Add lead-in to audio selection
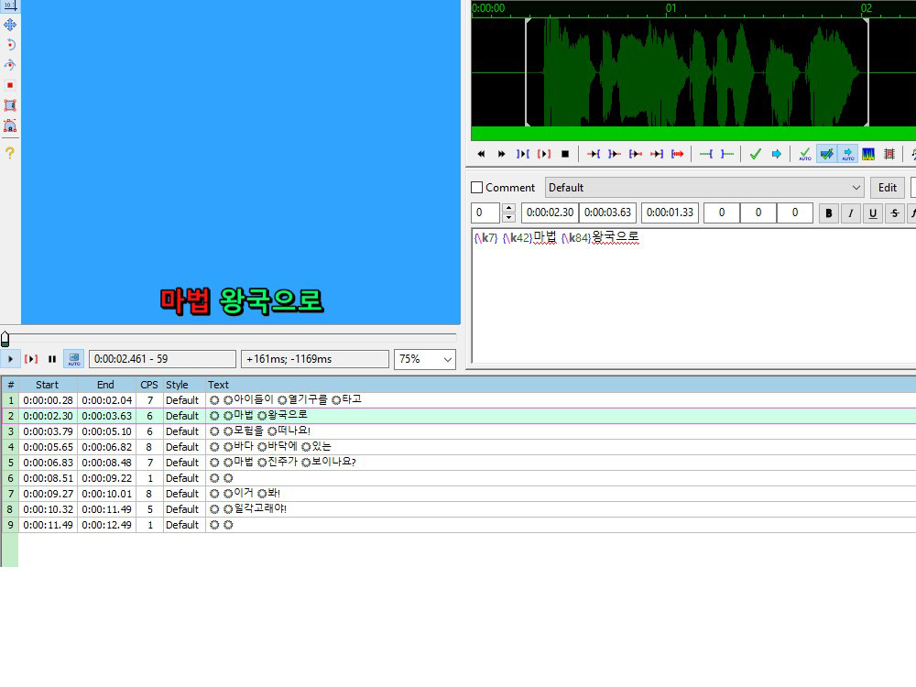The height and width of the screenshot is (687, 916). tap(705, 154)
